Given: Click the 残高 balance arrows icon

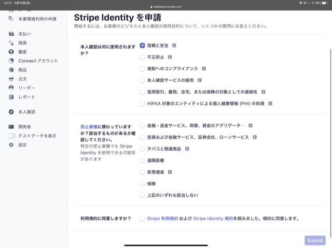Looking at the screenshot, I should point(11,43).
